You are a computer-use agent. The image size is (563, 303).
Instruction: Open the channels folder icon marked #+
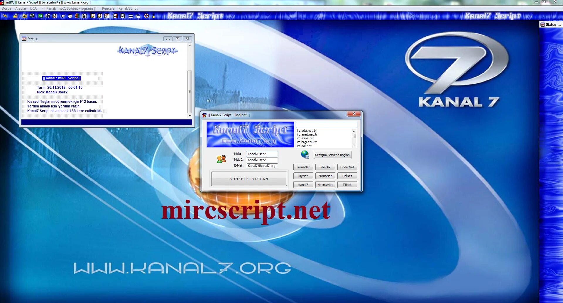25,16
